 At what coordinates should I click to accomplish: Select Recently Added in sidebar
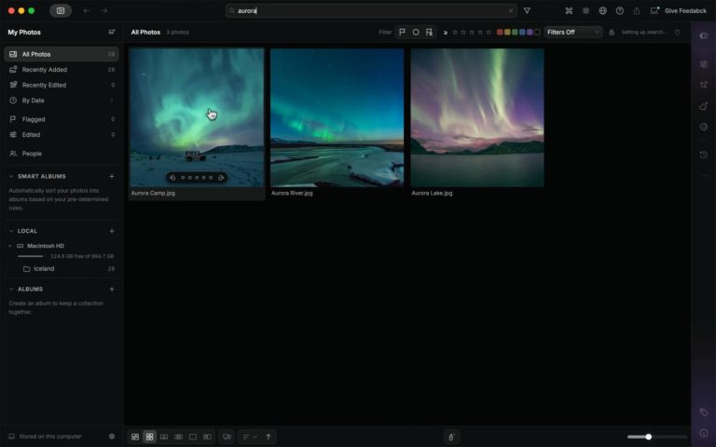[x=62, y=69]
